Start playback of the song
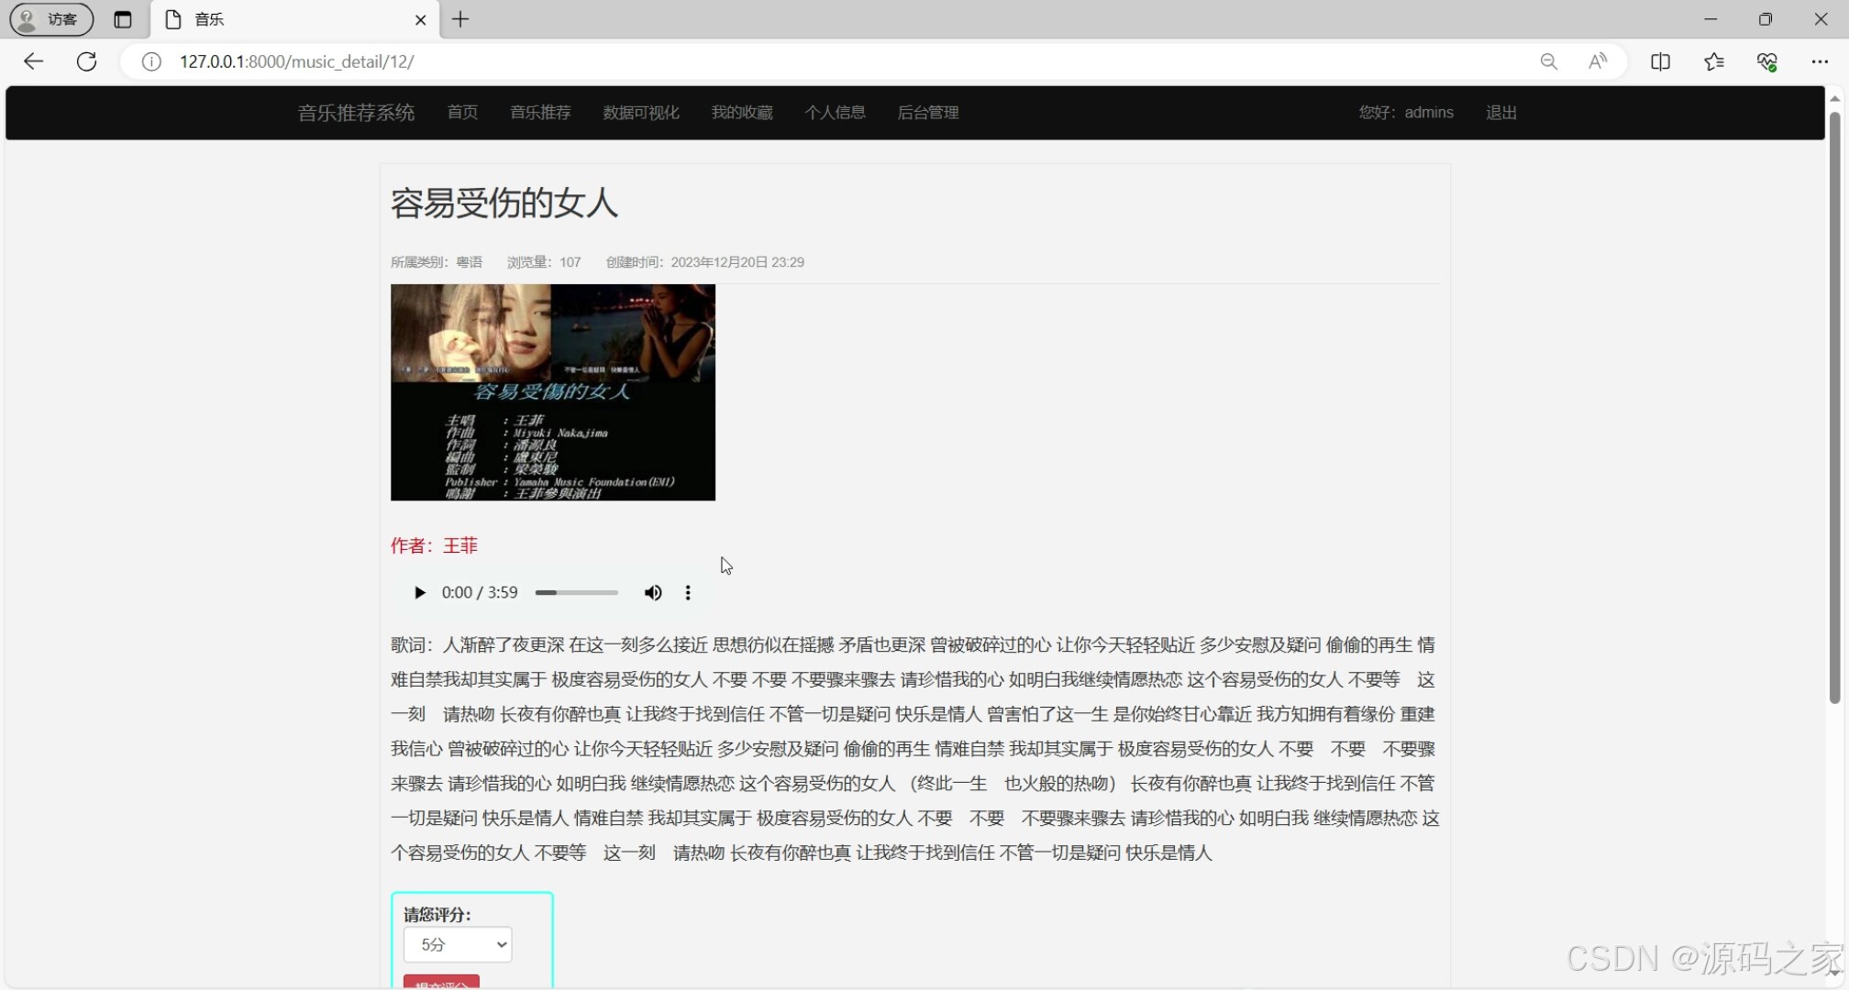Viewport: 1849px width, 990px height. pyautogui.click(x=420, y=592)
